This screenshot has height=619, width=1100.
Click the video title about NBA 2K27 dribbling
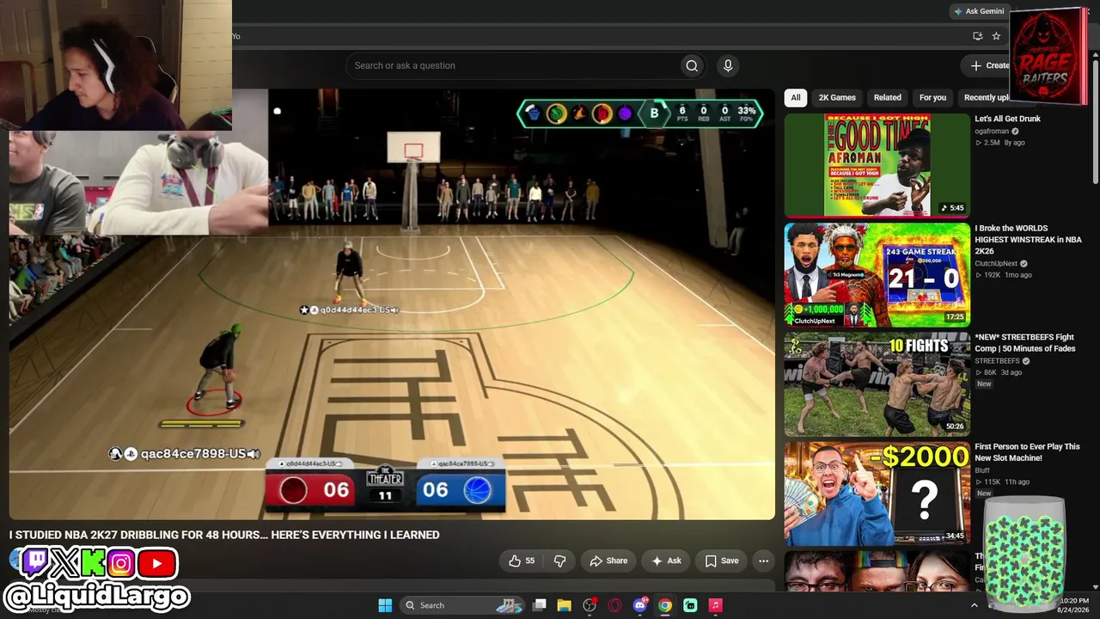coord(224,535)
